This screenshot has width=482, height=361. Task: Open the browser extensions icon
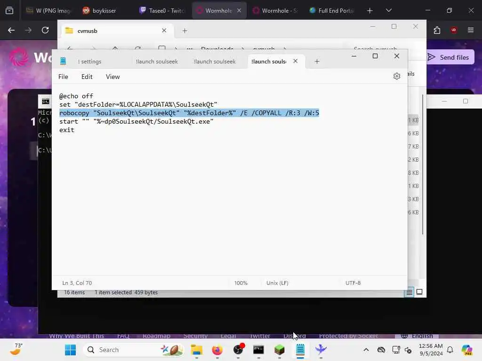437,30
